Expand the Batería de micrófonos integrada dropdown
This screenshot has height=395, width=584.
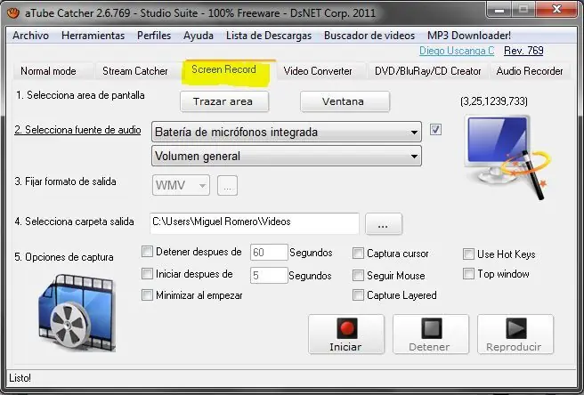[x=287, y=132]
